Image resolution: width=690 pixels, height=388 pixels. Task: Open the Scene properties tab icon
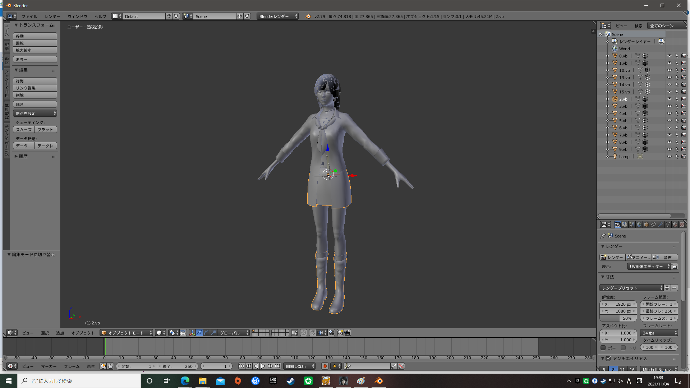click(x=632, y=225)
